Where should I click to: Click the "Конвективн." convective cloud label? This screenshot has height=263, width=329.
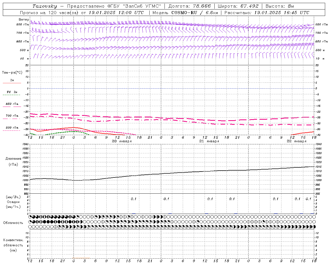click(13, 240)
